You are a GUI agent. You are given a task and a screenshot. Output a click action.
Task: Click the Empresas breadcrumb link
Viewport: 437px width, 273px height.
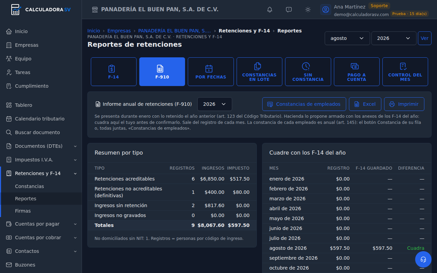tap(119, 31)
